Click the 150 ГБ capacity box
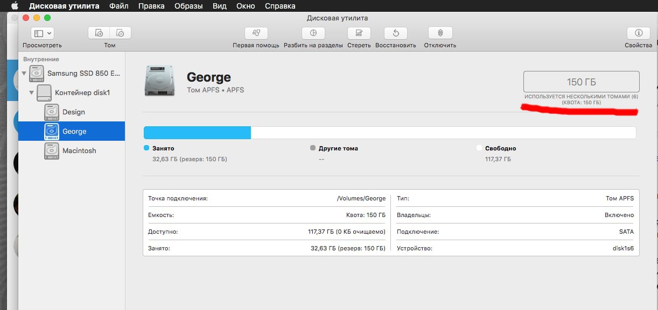This screenshot has height=310, width=658. click(x=581, y=82)
